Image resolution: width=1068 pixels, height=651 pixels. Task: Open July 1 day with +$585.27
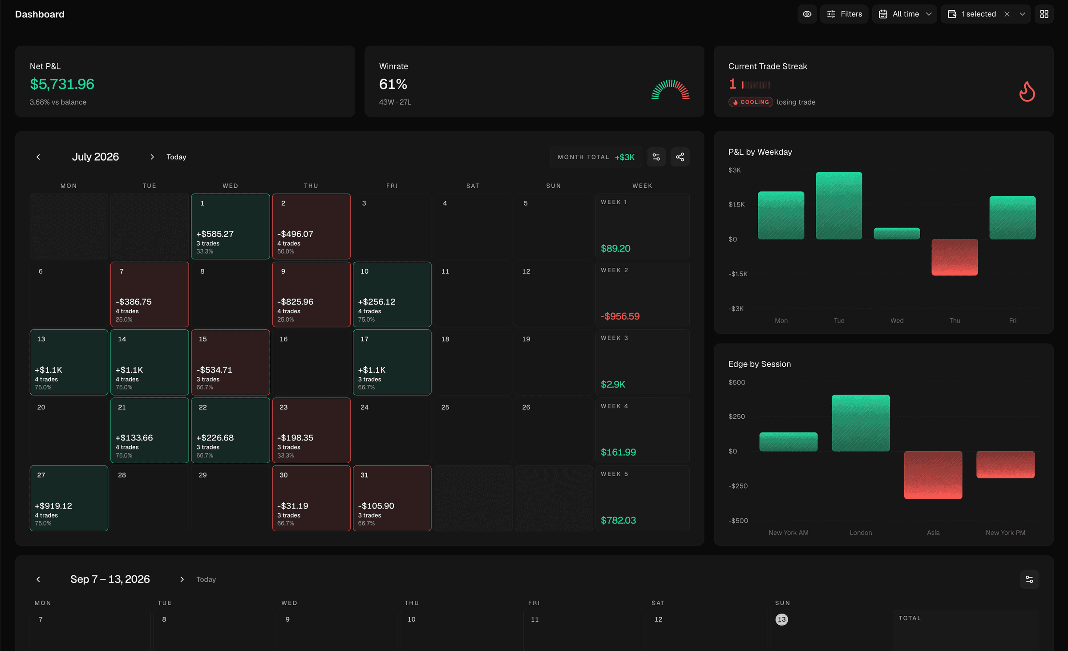pyautogui.click(x=231, y=226)
